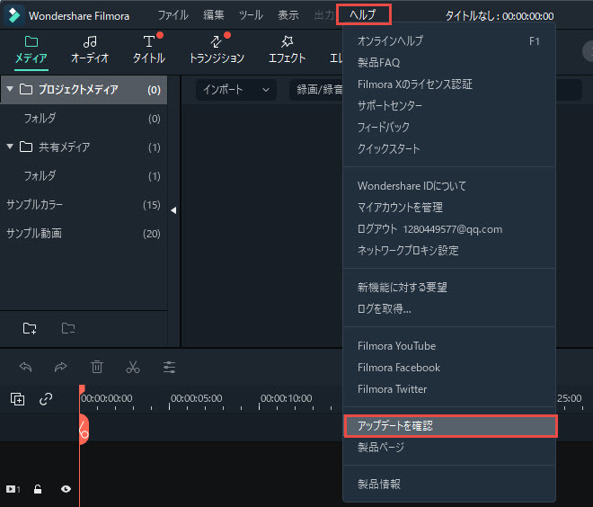Image resolution: width=593 pixels, height=507 pixels.
Task: Choose マイアカウントを管理
Action: (449, 208)
